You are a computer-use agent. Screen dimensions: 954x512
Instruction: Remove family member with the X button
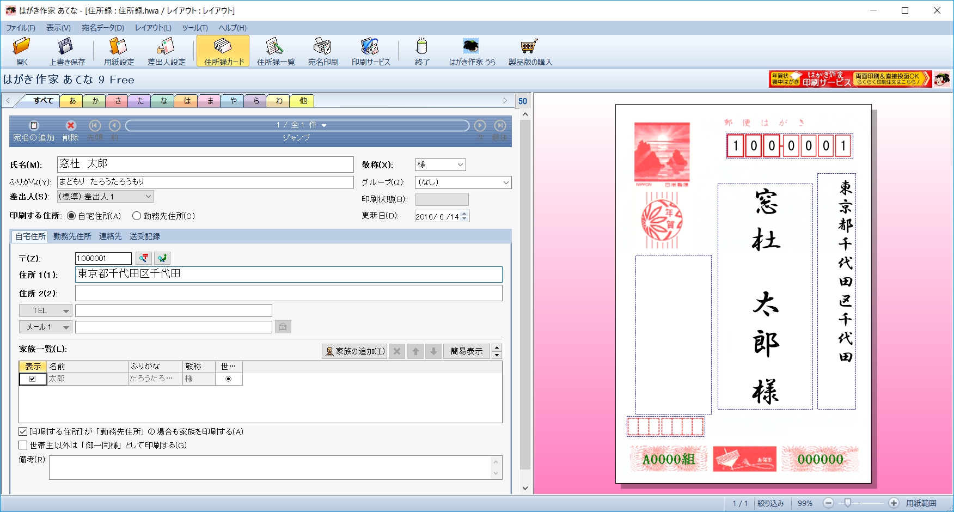(x=397, y=351)
